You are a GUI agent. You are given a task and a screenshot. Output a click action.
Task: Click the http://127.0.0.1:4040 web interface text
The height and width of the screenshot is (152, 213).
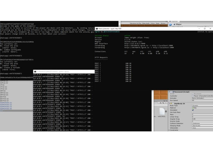tap(135, 44)
